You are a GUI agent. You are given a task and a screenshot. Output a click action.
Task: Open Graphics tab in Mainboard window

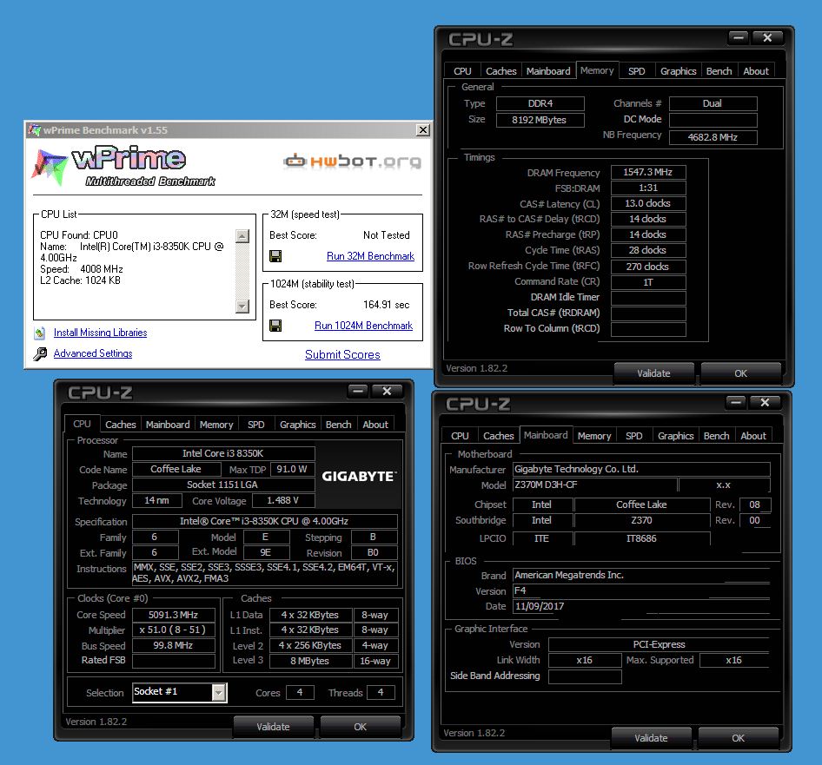(x=675, y=436)
